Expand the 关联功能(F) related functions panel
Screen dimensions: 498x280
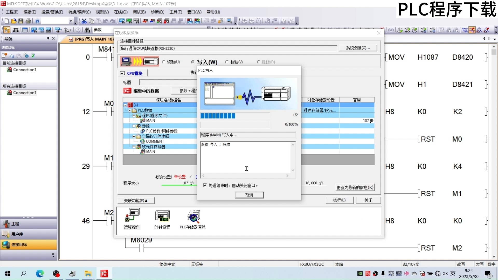coord(136,200)
